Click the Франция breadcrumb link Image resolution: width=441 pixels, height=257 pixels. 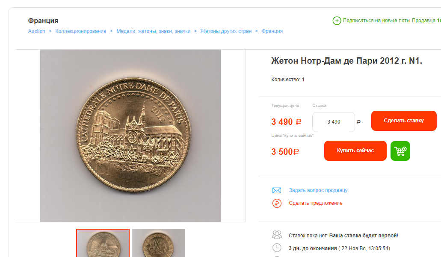coord(272,31)
